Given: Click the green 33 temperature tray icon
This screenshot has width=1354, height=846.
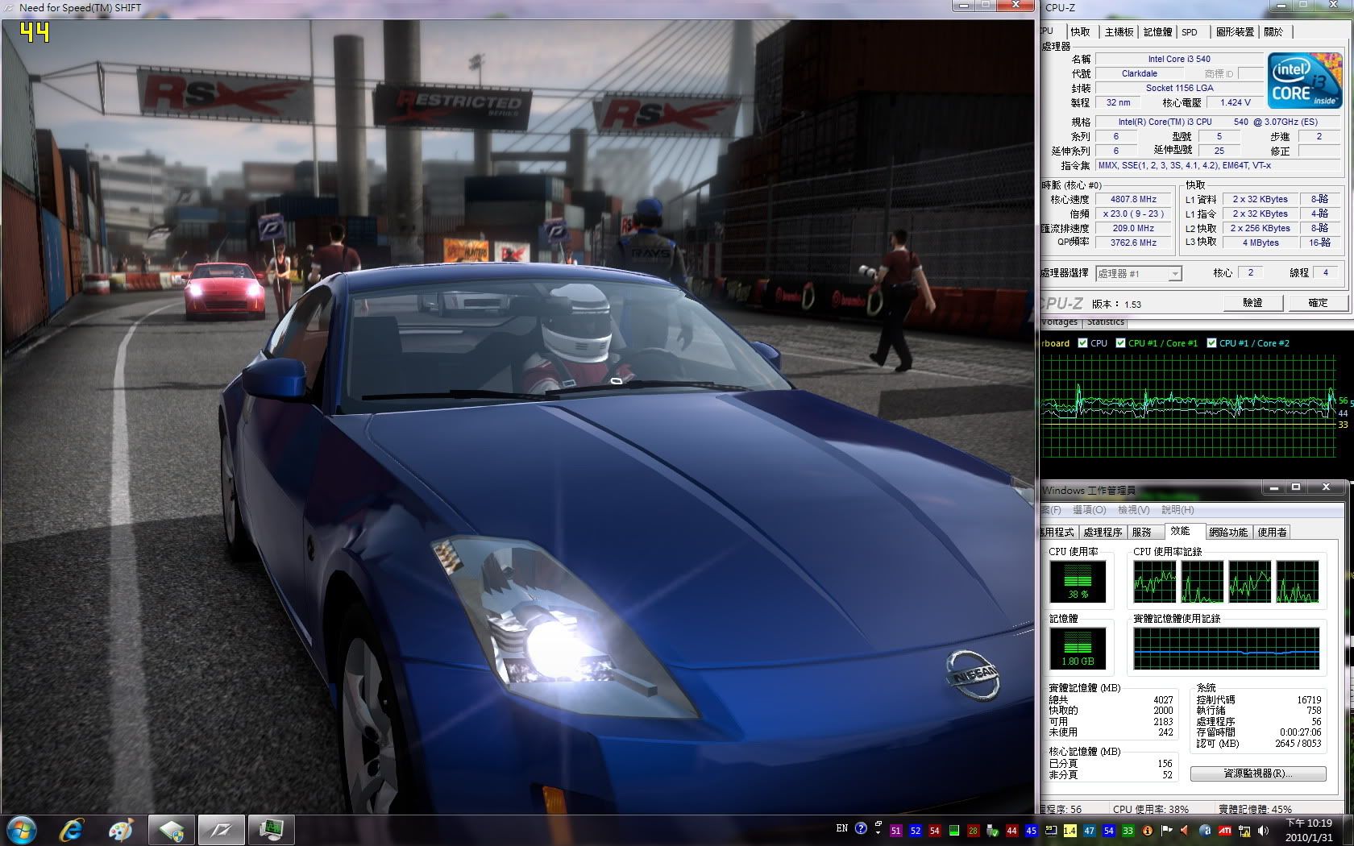Looking at the screenshot, I should (1128, 831).
